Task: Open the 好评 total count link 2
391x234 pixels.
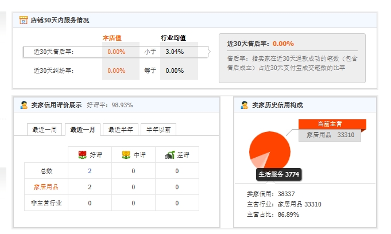Action: tap(90, 171)
